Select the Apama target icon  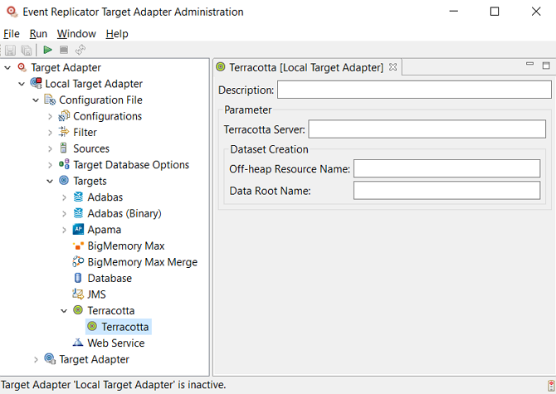click(78, 230)
